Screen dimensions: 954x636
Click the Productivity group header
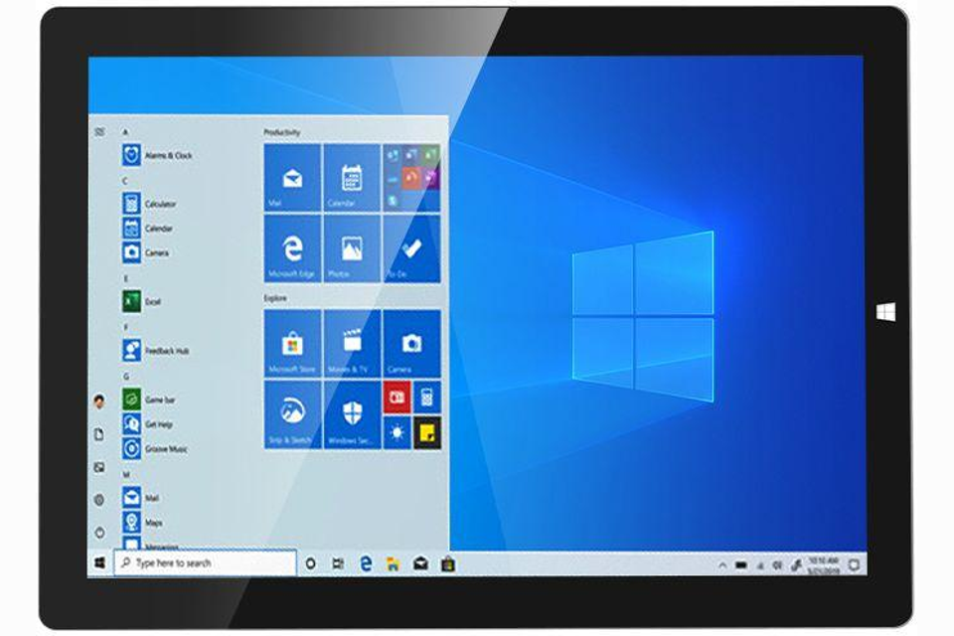281,132
